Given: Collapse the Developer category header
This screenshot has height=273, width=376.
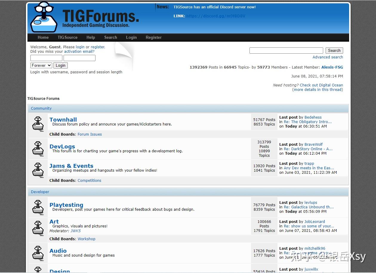Looking at the screenshot, I should point(40,192).
